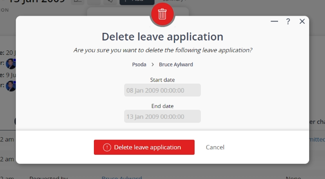
Task: Click the toolbar icon left of Add button
Action: (x=110, y=2)
